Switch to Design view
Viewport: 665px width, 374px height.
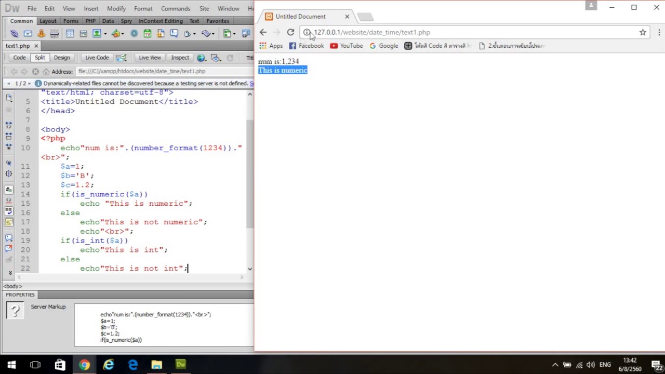tap(62, 58)
